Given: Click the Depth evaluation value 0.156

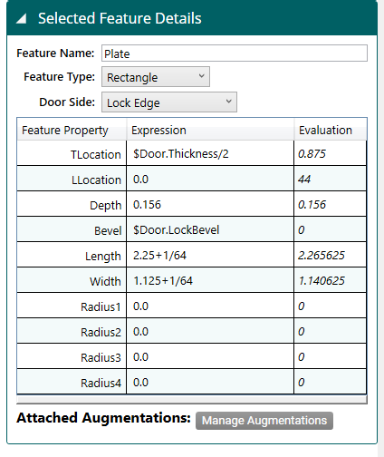Looking at the screenshot, I should click(x=312, y=205).
